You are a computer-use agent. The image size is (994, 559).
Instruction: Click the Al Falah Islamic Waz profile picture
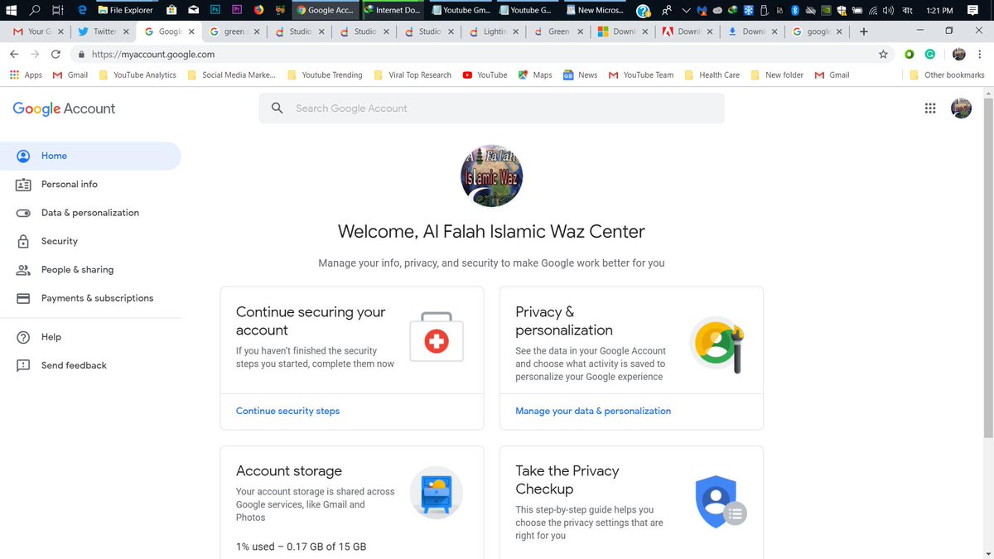click(491, 176)
